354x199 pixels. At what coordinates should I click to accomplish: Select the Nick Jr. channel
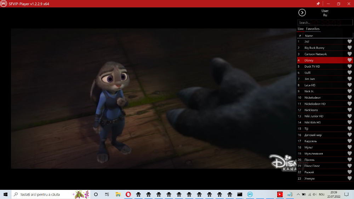point(325,91)
